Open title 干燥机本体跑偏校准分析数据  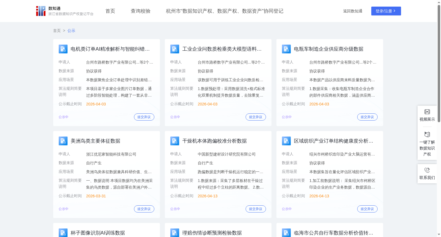214,141
